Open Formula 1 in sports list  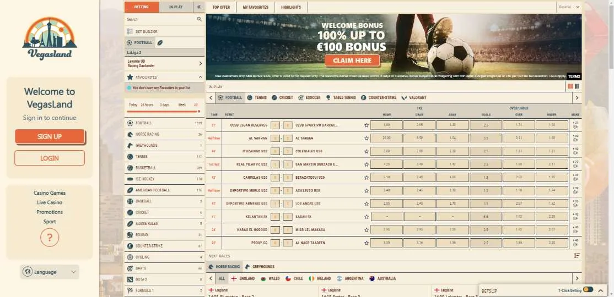tap(164, 291)
